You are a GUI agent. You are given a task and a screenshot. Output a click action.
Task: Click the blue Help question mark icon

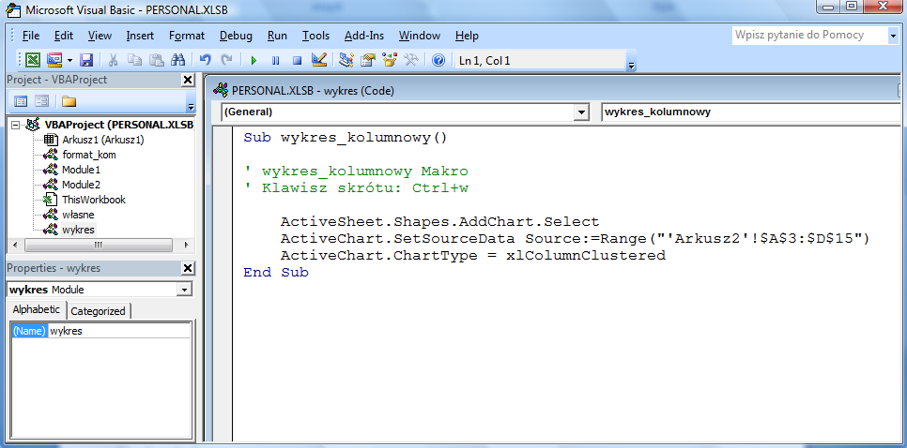pos(439,60)
